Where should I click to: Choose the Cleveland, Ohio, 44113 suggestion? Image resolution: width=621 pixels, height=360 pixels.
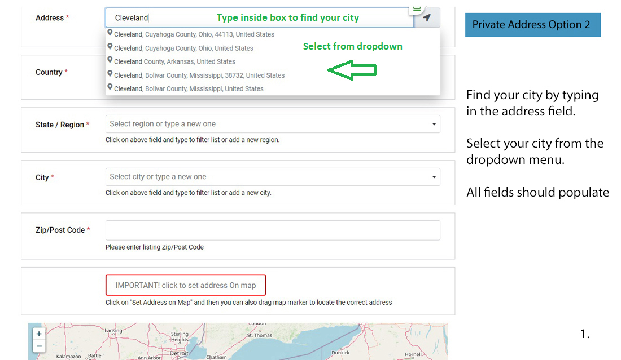pos(194,34)
